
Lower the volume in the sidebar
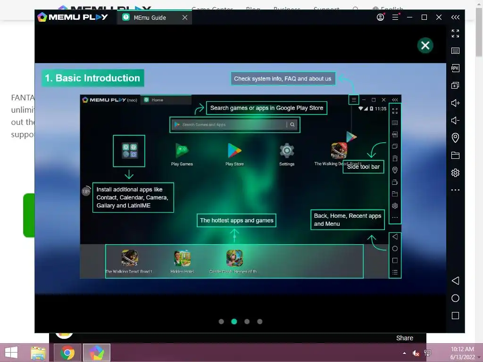[x=455, y=120]
